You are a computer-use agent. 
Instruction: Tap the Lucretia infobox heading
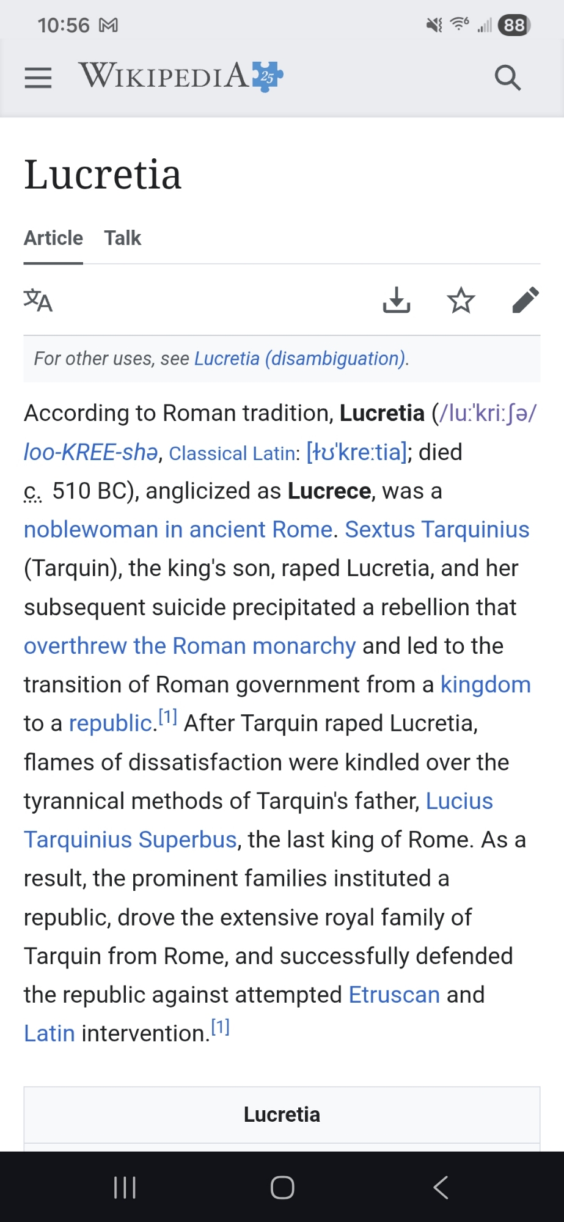[x=282, y=1114]
